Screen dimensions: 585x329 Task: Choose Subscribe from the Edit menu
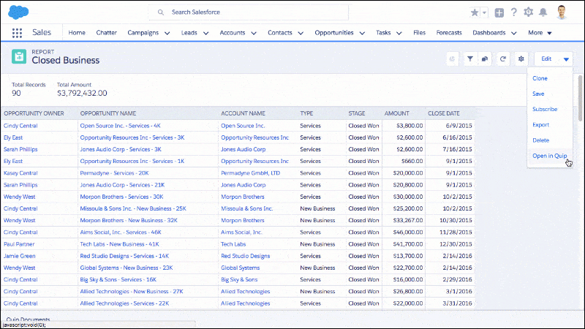[x=545, y=109]
